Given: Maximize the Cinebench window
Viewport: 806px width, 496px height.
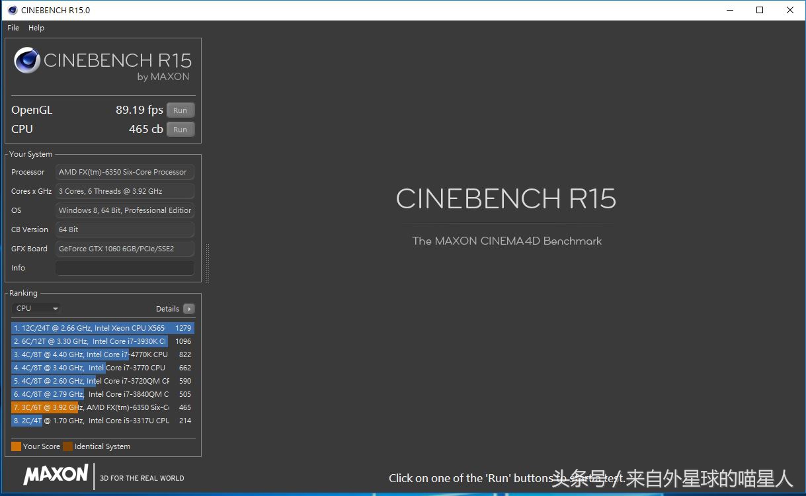Looking at the screenshot, I should [760, 10].
